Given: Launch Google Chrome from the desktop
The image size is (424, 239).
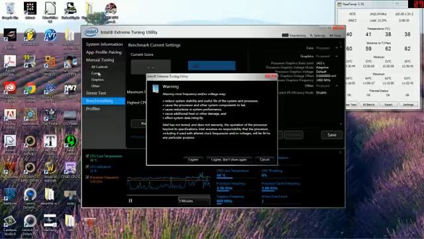Looking at the screenshot, I should coord(30,91).
